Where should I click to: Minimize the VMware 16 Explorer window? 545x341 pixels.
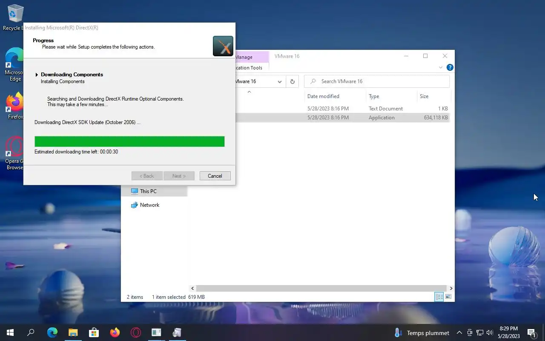pos(406,56)
